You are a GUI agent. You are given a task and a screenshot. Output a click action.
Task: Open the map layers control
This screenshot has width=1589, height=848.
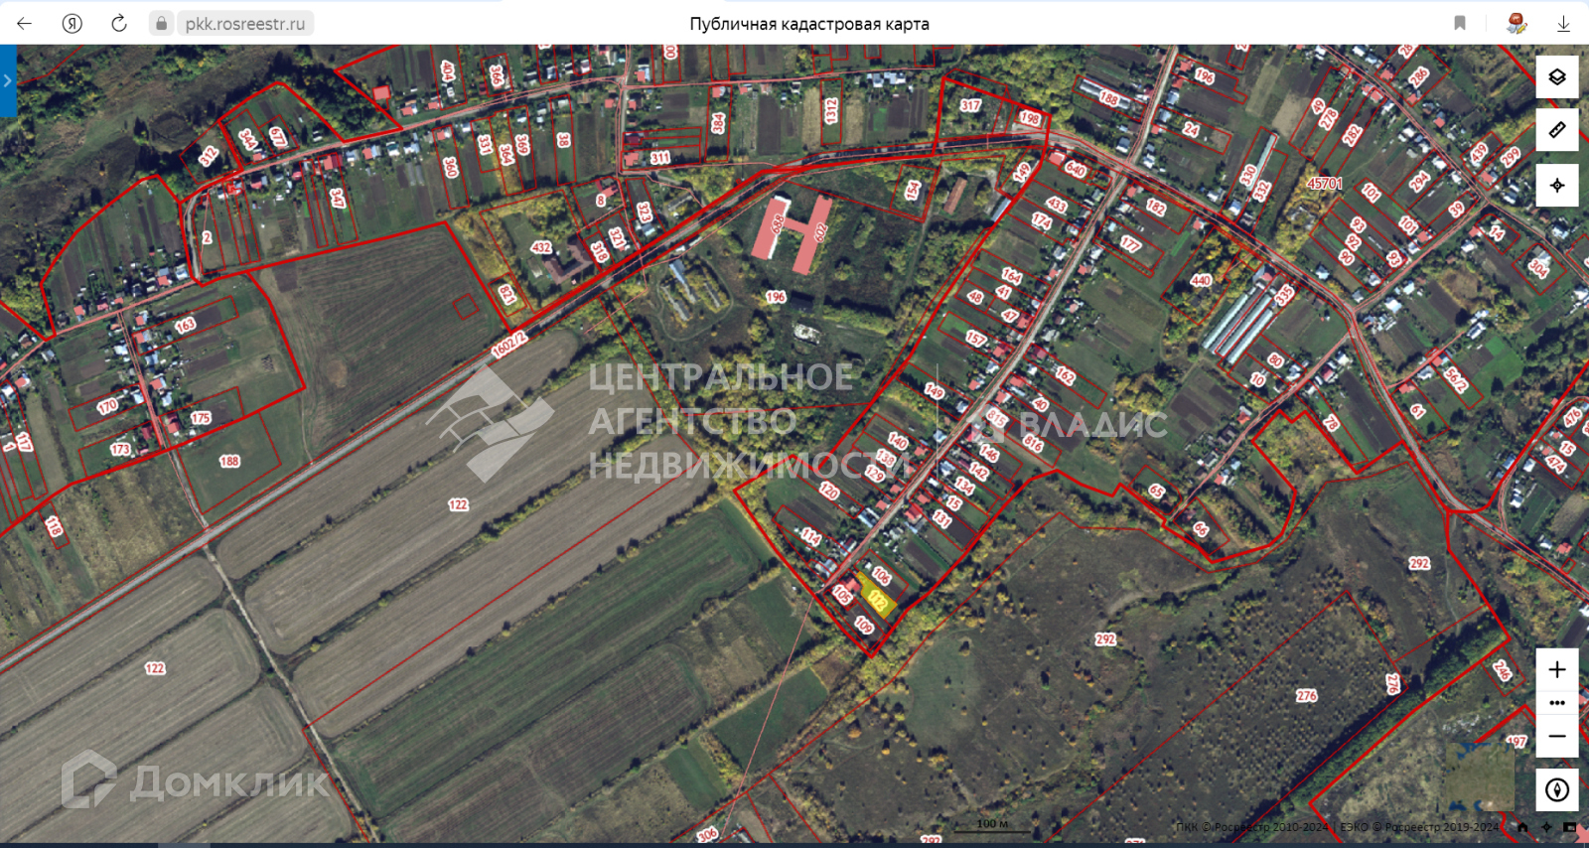[x=1557, y=76]
